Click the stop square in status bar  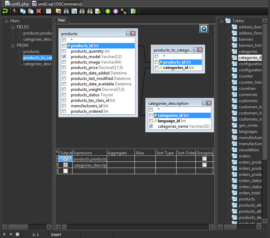click(17, 234)
